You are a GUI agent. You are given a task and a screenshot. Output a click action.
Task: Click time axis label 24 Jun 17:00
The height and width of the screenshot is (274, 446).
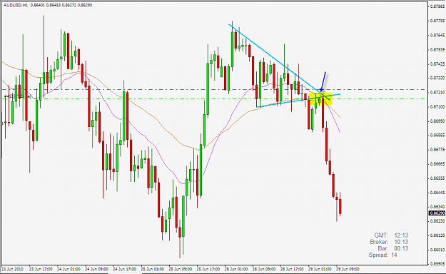coord(125,269)
